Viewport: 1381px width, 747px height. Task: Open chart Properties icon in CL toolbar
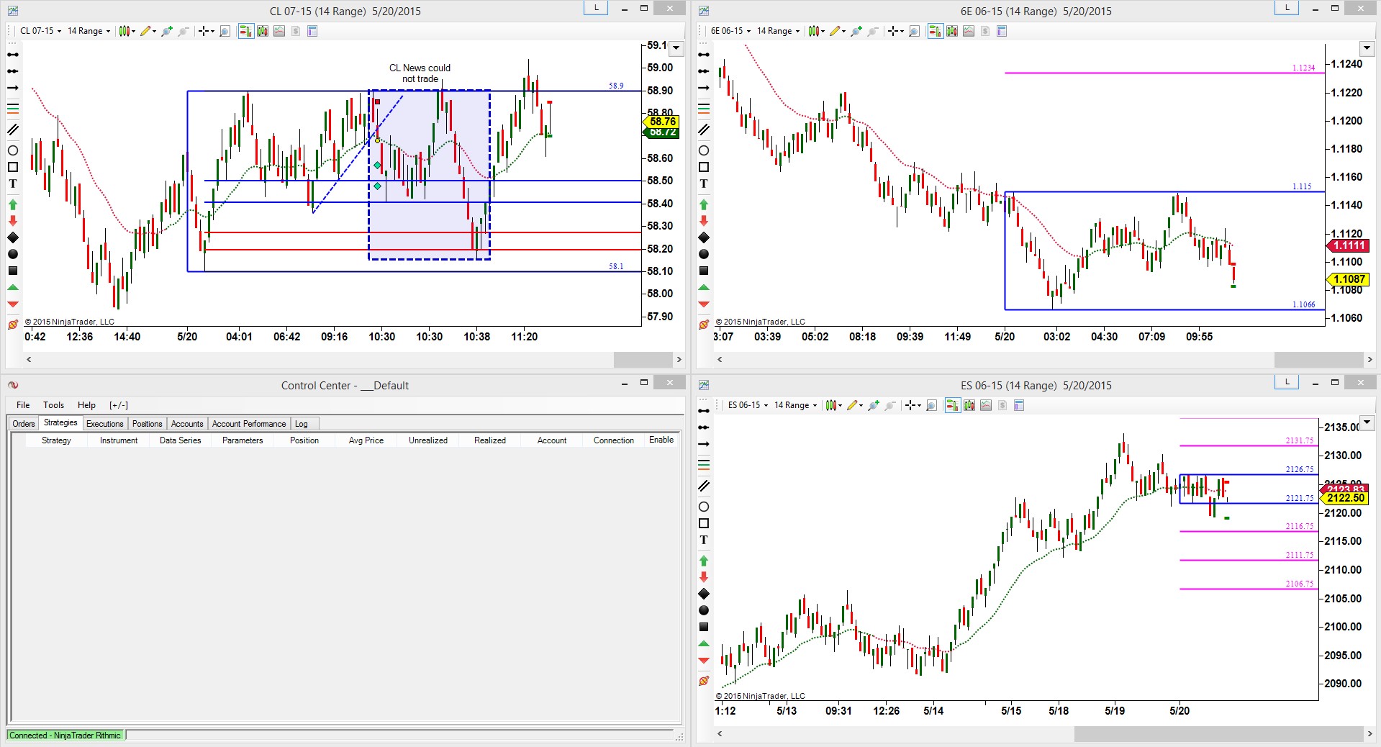coord(312,31)
